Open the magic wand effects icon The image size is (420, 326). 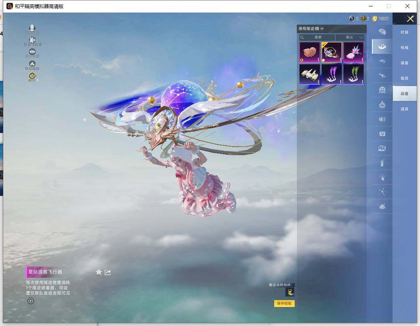[x=382, y=192]
